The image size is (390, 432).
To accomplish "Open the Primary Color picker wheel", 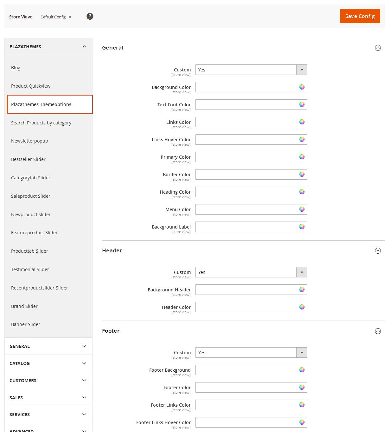I will tap(302, 157).
